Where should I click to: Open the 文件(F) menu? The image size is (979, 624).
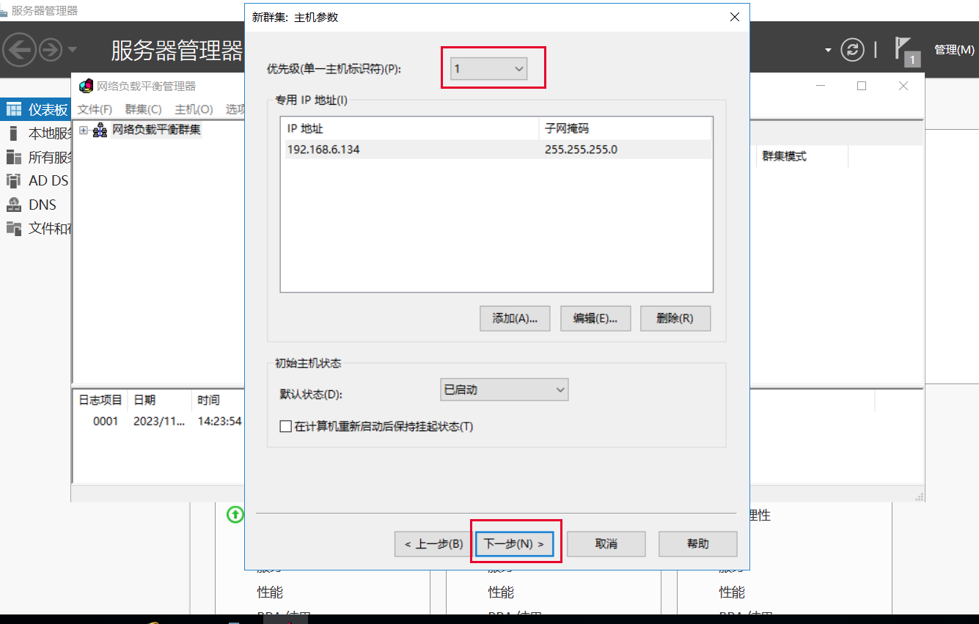coord(95,109)
